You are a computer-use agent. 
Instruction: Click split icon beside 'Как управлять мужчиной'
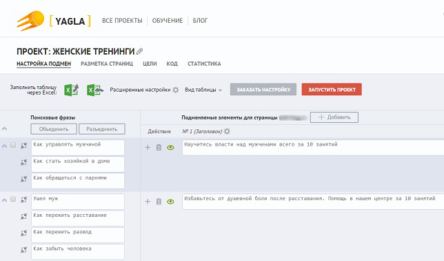point(23,146)
